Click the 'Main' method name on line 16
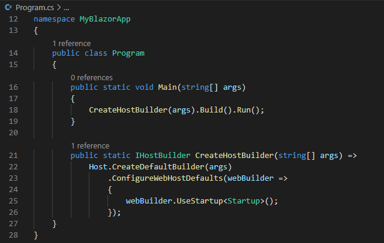Screen dimensions: 384x243 coord(167,87)
